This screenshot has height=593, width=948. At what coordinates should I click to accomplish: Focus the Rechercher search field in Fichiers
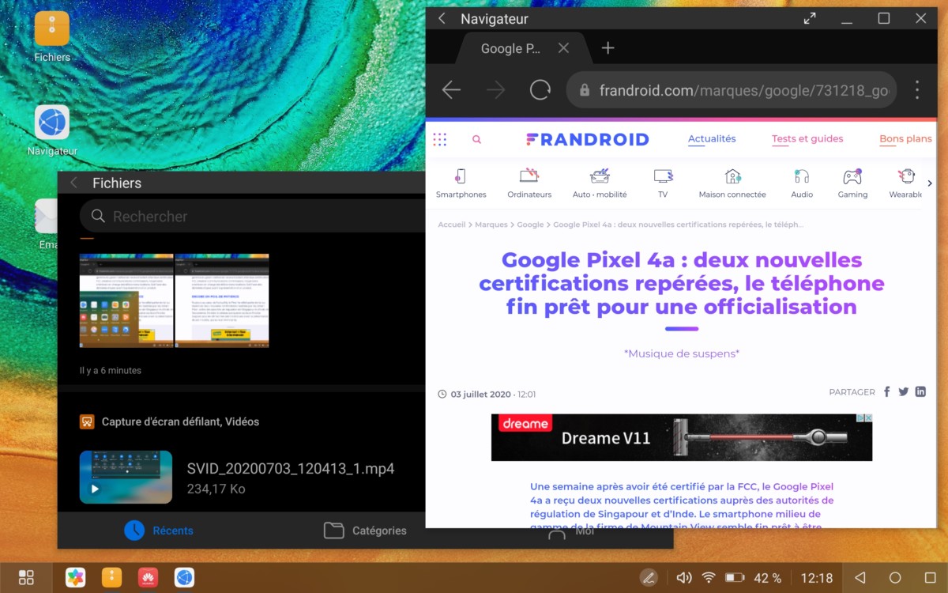(x=253, y=216)
